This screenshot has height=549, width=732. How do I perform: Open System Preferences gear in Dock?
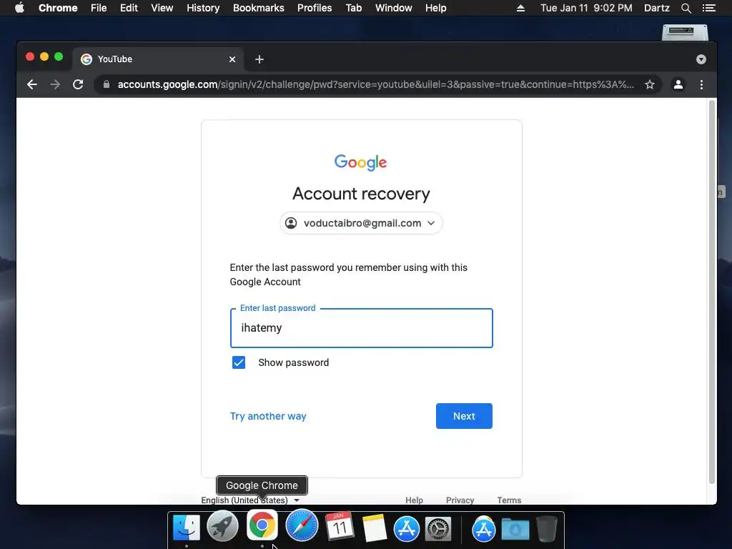438,529
